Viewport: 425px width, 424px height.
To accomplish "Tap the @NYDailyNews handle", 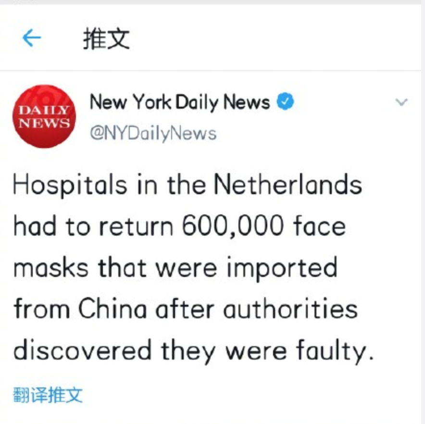I will [153, 134].
